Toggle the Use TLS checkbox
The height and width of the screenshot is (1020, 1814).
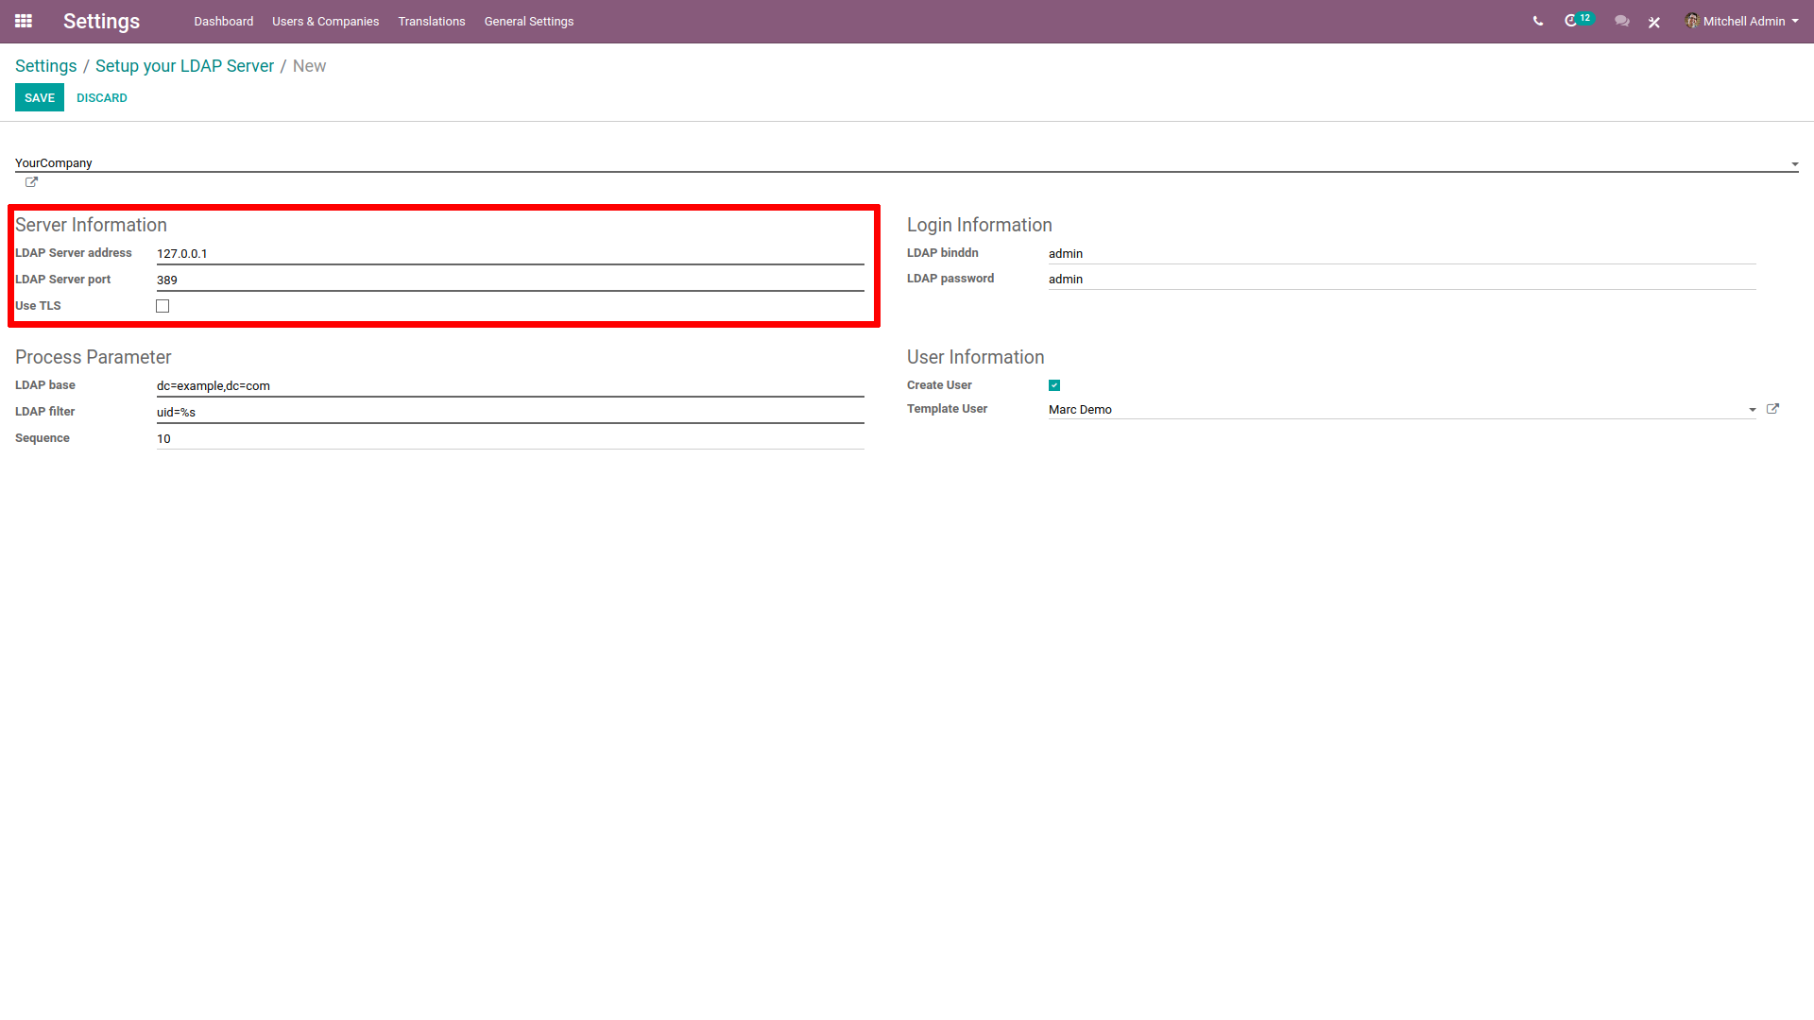(163, 305)
